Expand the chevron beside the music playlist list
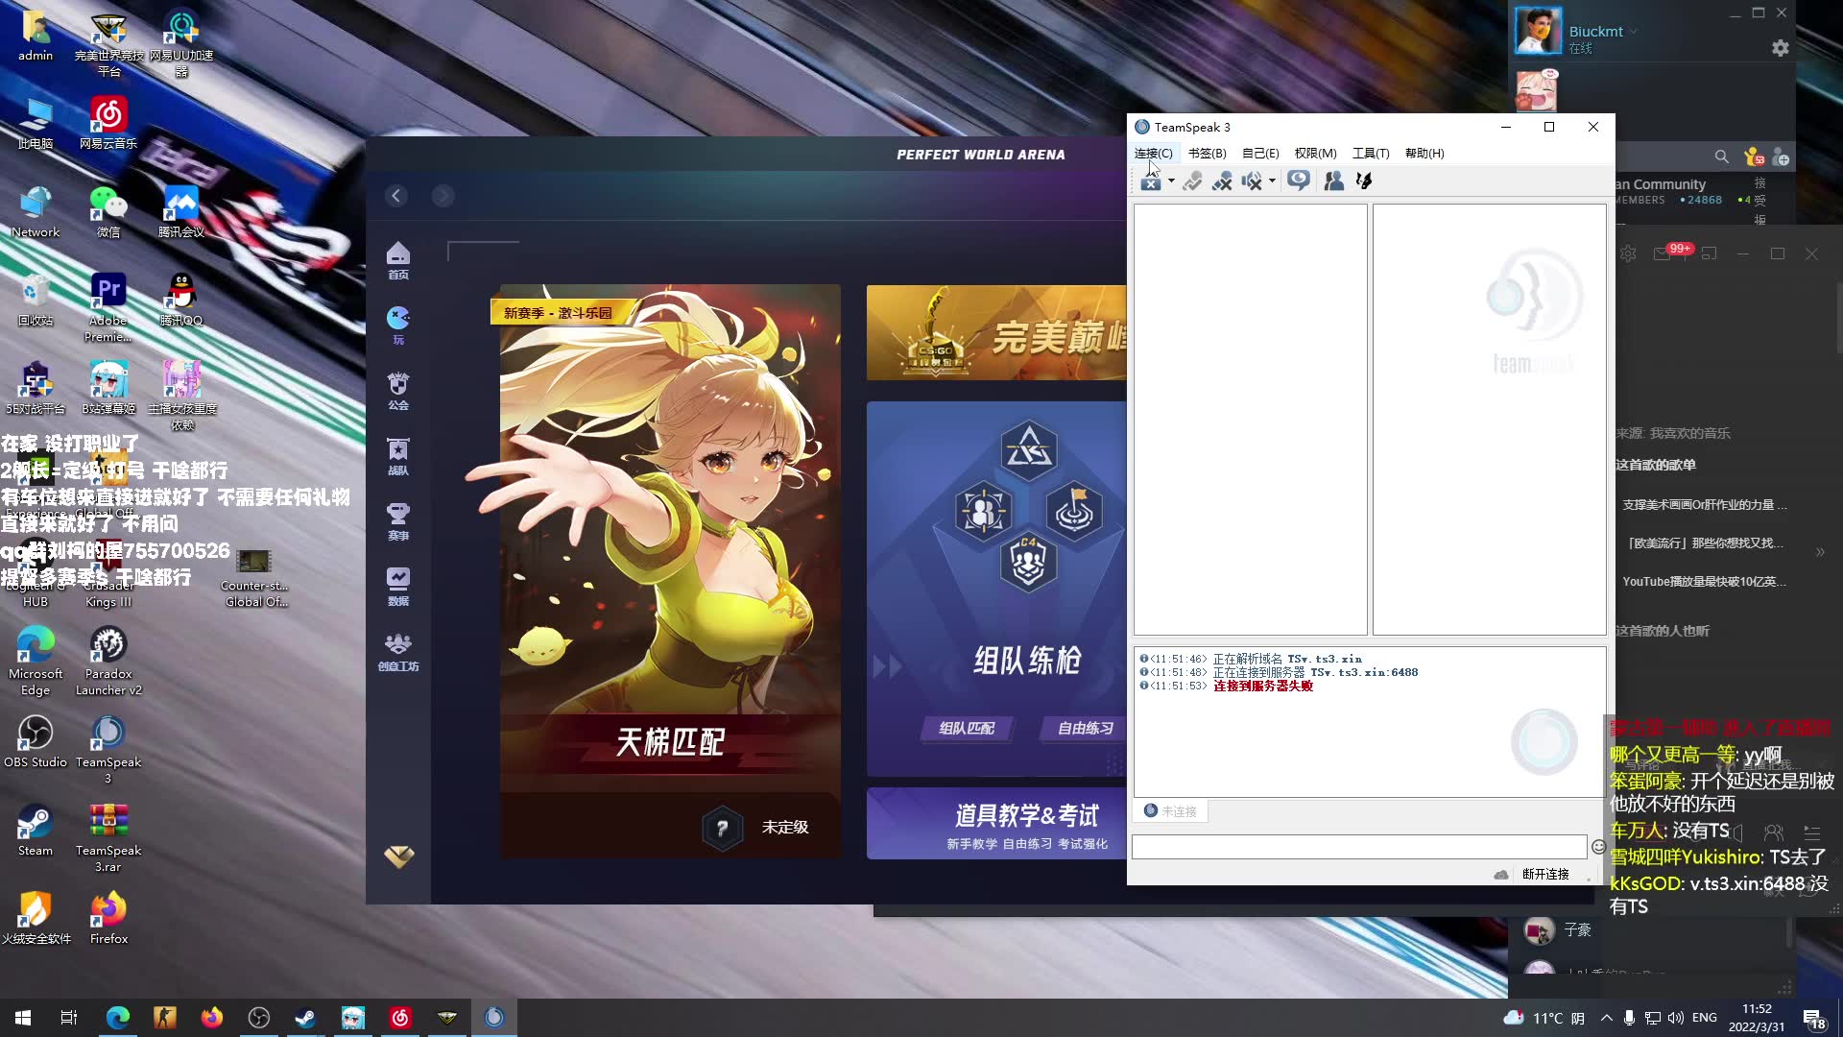 tap(1820, 552)
